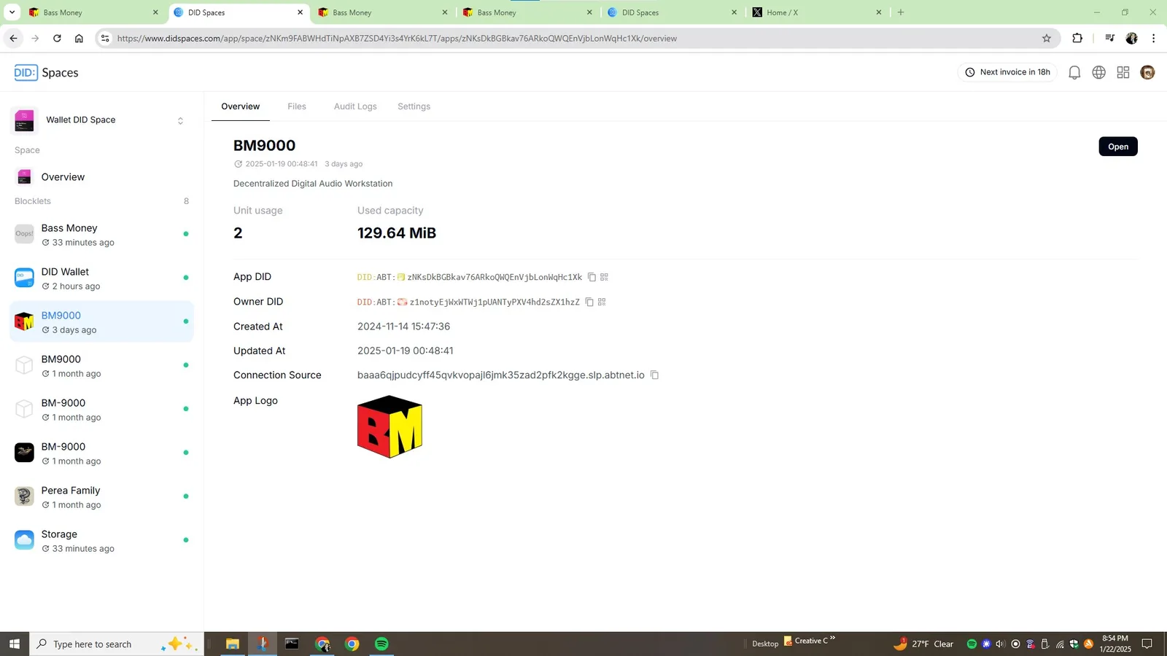
Task: Click the Created At date 2024-11-14 15:47:36
Action: 403,327
